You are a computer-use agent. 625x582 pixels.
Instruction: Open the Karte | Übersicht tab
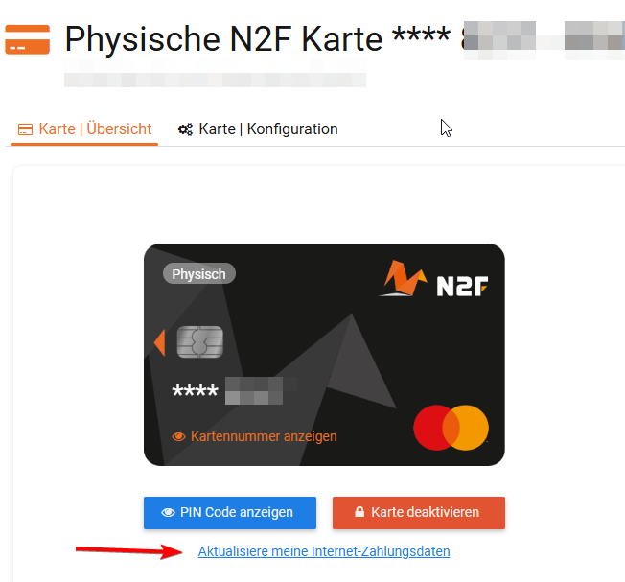(x=84, y=129)
